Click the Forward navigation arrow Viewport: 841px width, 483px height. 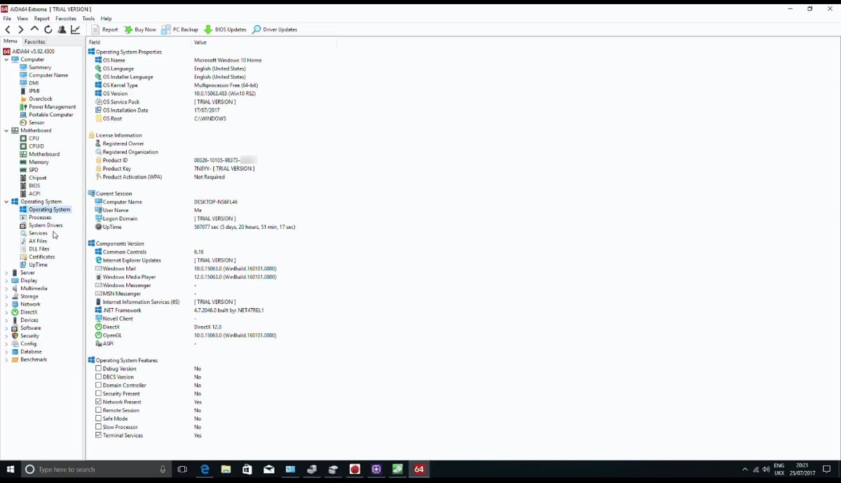20,29
